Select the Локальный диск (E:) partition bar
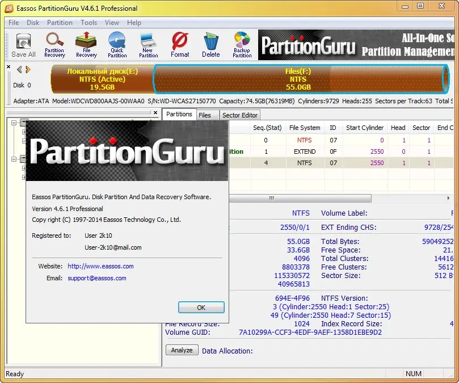The height and width of the screenshot is (383, 459). 102,79
